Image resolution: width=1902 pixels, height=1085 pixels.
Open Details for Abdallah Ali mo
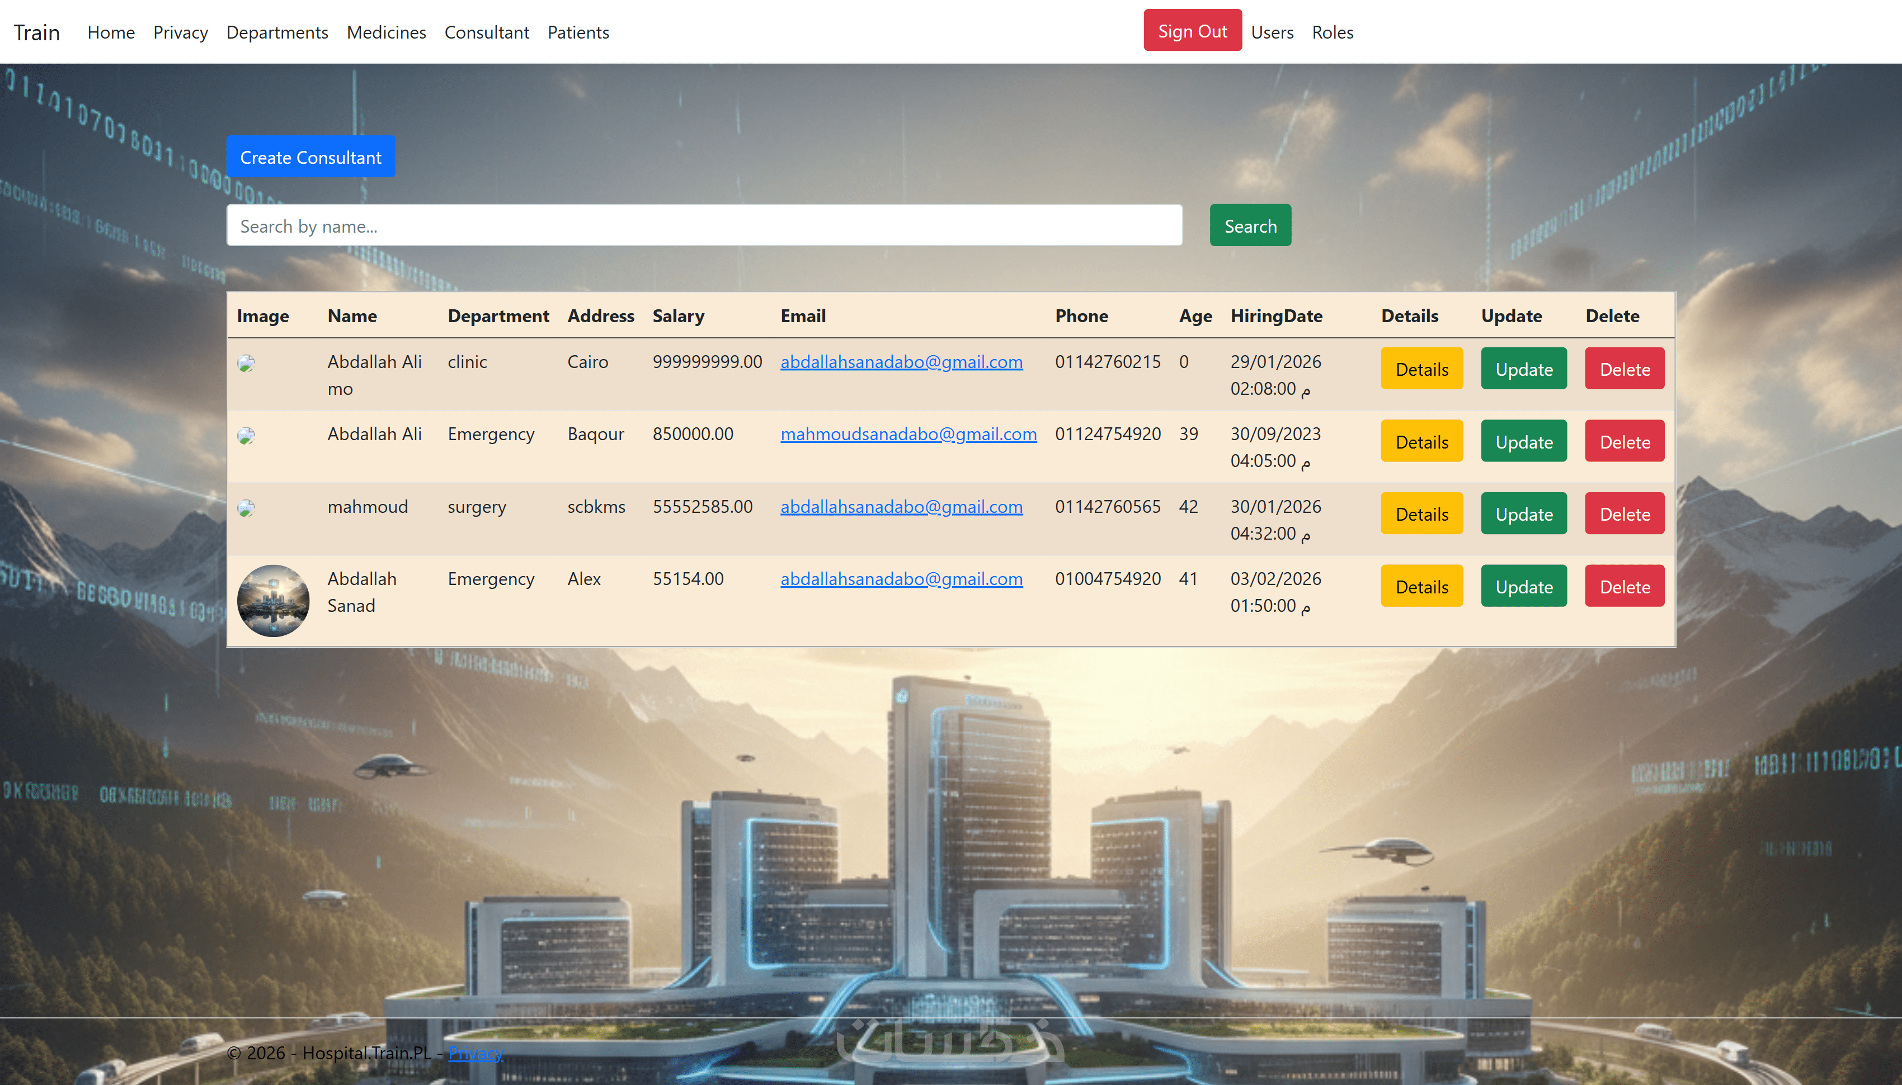pos(1421,369)
